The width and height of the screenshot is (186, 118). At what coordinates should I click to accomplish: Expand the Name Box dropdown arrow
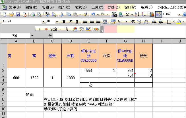click(x=32, y=36)
